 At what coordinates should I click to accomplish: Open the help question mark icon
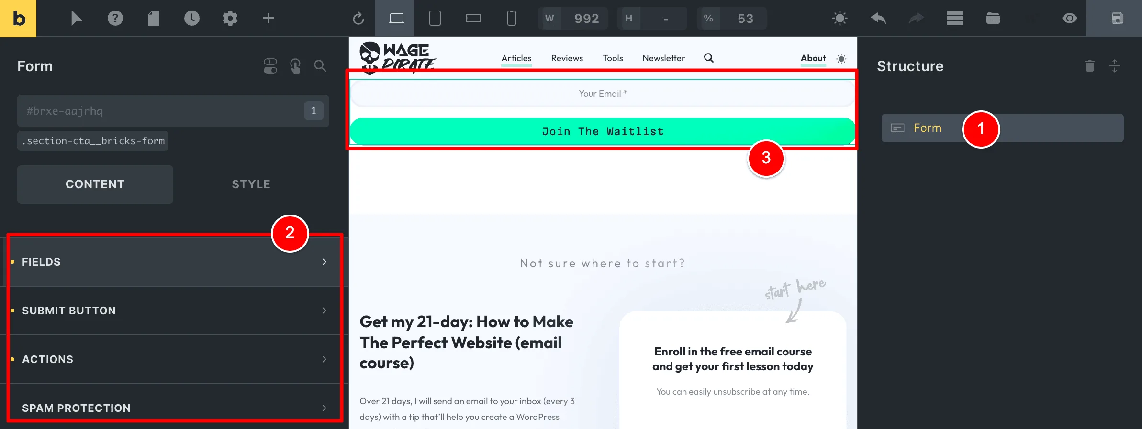click(115, 19)
